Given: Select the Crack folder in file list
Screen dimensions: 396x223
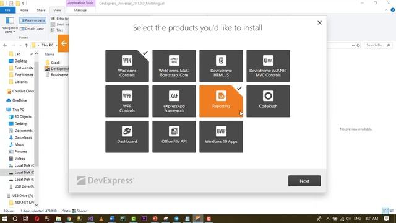Looking at the screenshot, I should click(x=55, y=63).
